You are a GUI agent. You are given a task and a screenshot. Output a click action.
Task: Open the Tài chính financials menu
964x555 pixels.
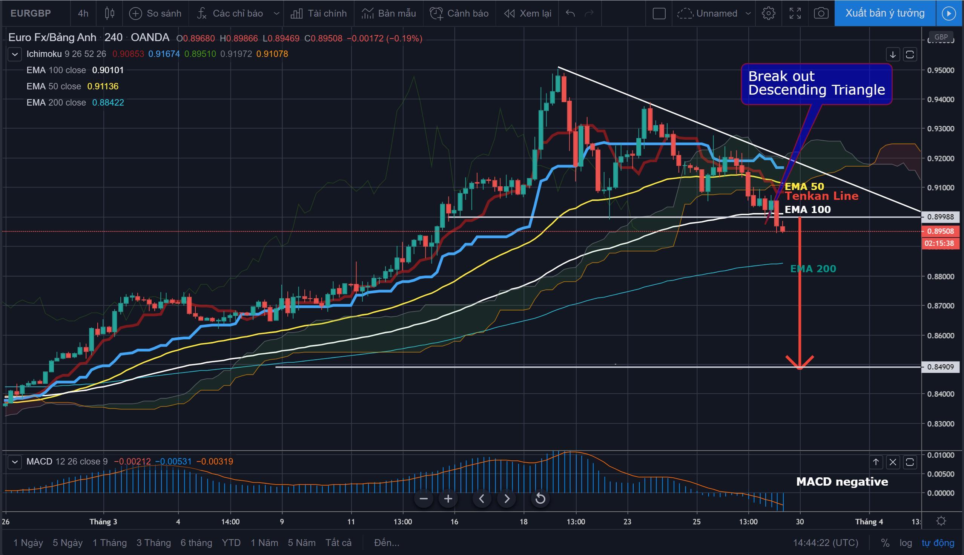pos(319,13)
